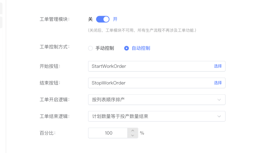This screenshot has height=153, width=272.
Task: Select the 手动控制 radio button
Action: (91, 48)
